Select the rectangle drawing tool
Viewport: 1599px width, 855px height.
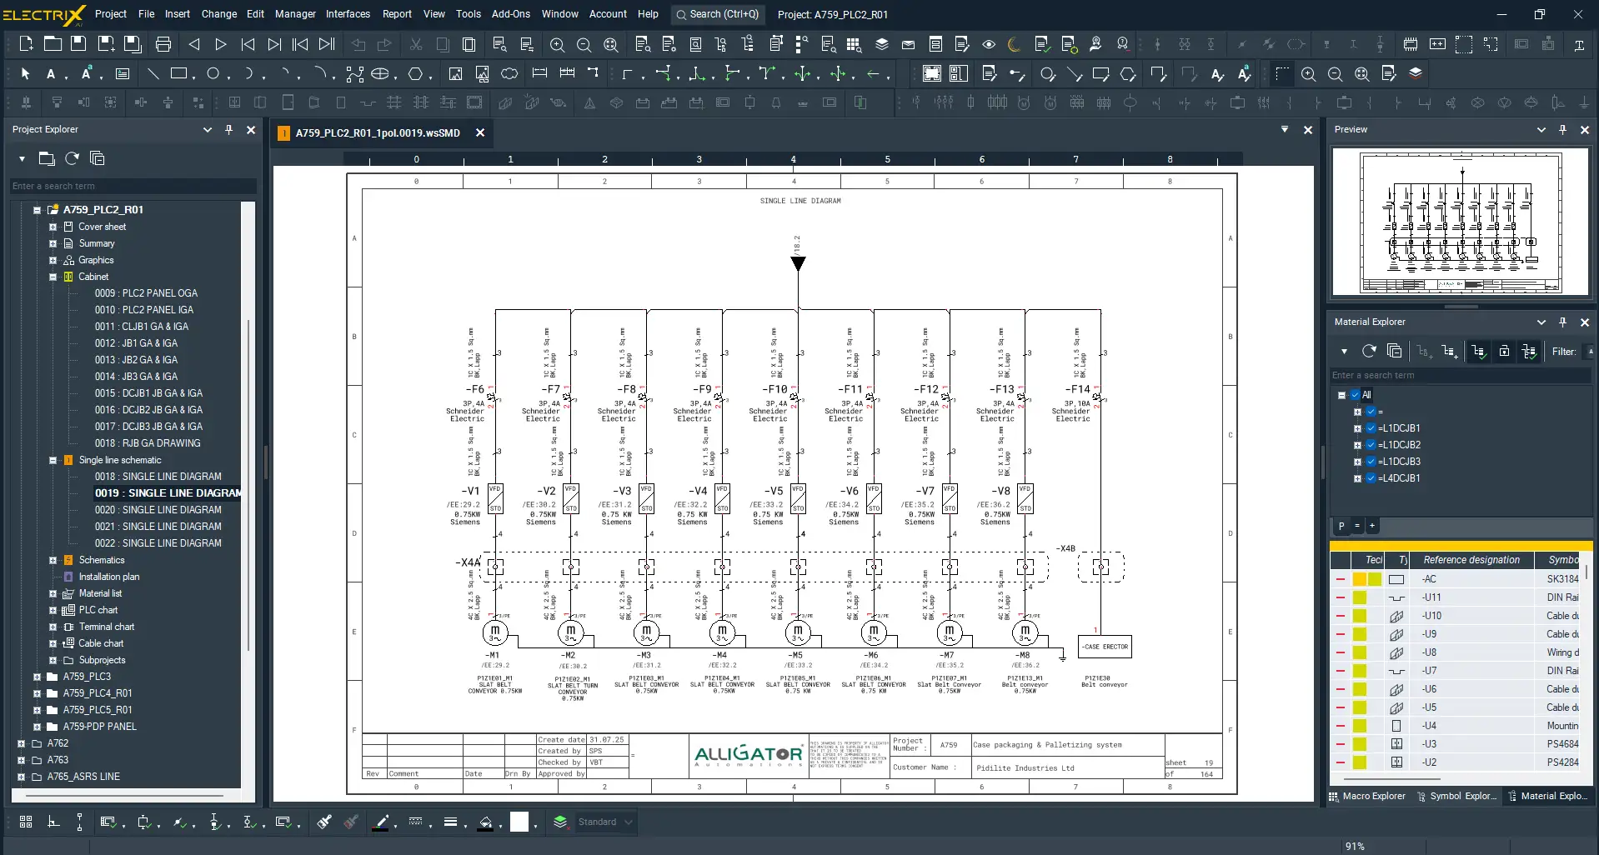pyautogui.click(x=178, y=74)
